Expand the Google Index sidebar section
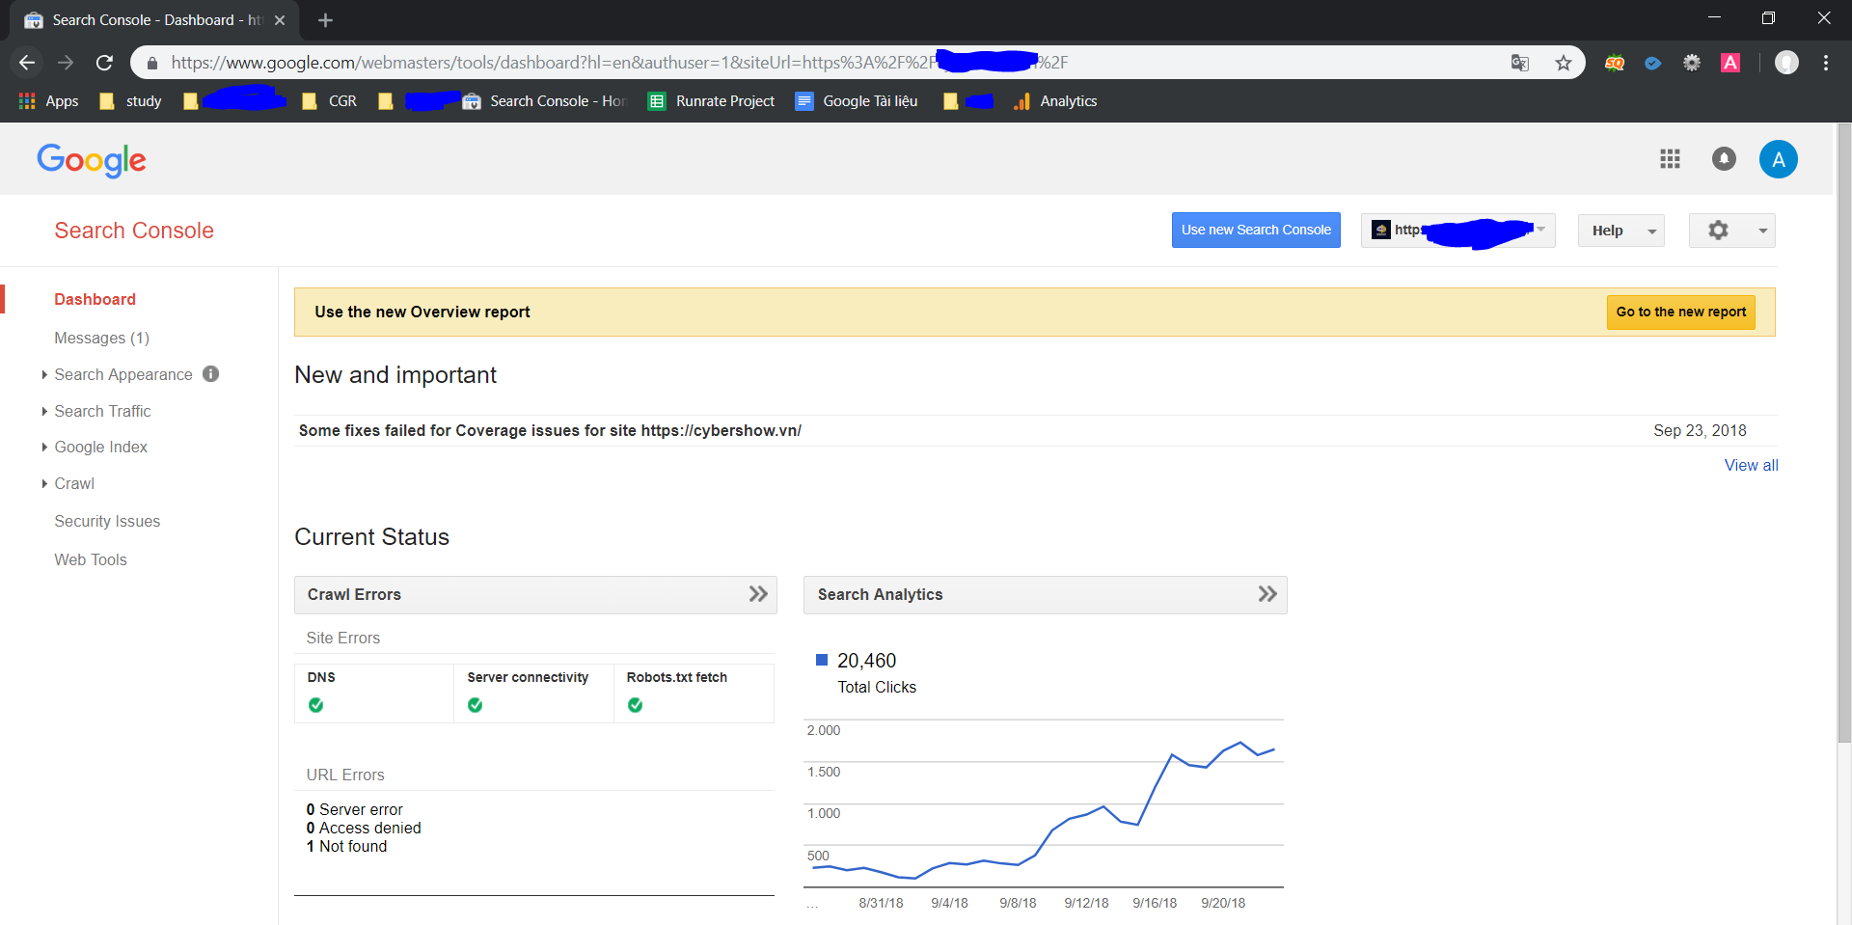Viewport: 1852px width, 925px height. click(100, 447)
